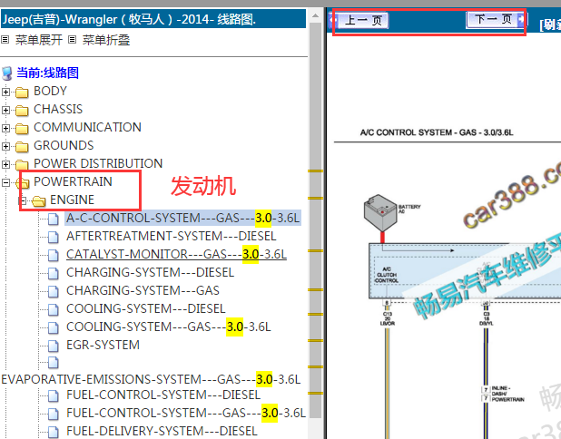Click the BODY folder icon
The image size is (561, 439).
pos(22,93)
